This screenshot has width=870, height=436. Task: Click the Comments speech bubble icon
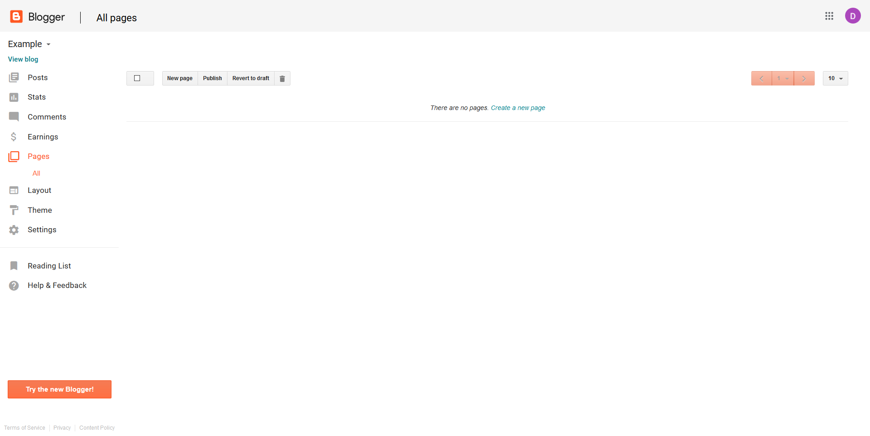(14, 117)
